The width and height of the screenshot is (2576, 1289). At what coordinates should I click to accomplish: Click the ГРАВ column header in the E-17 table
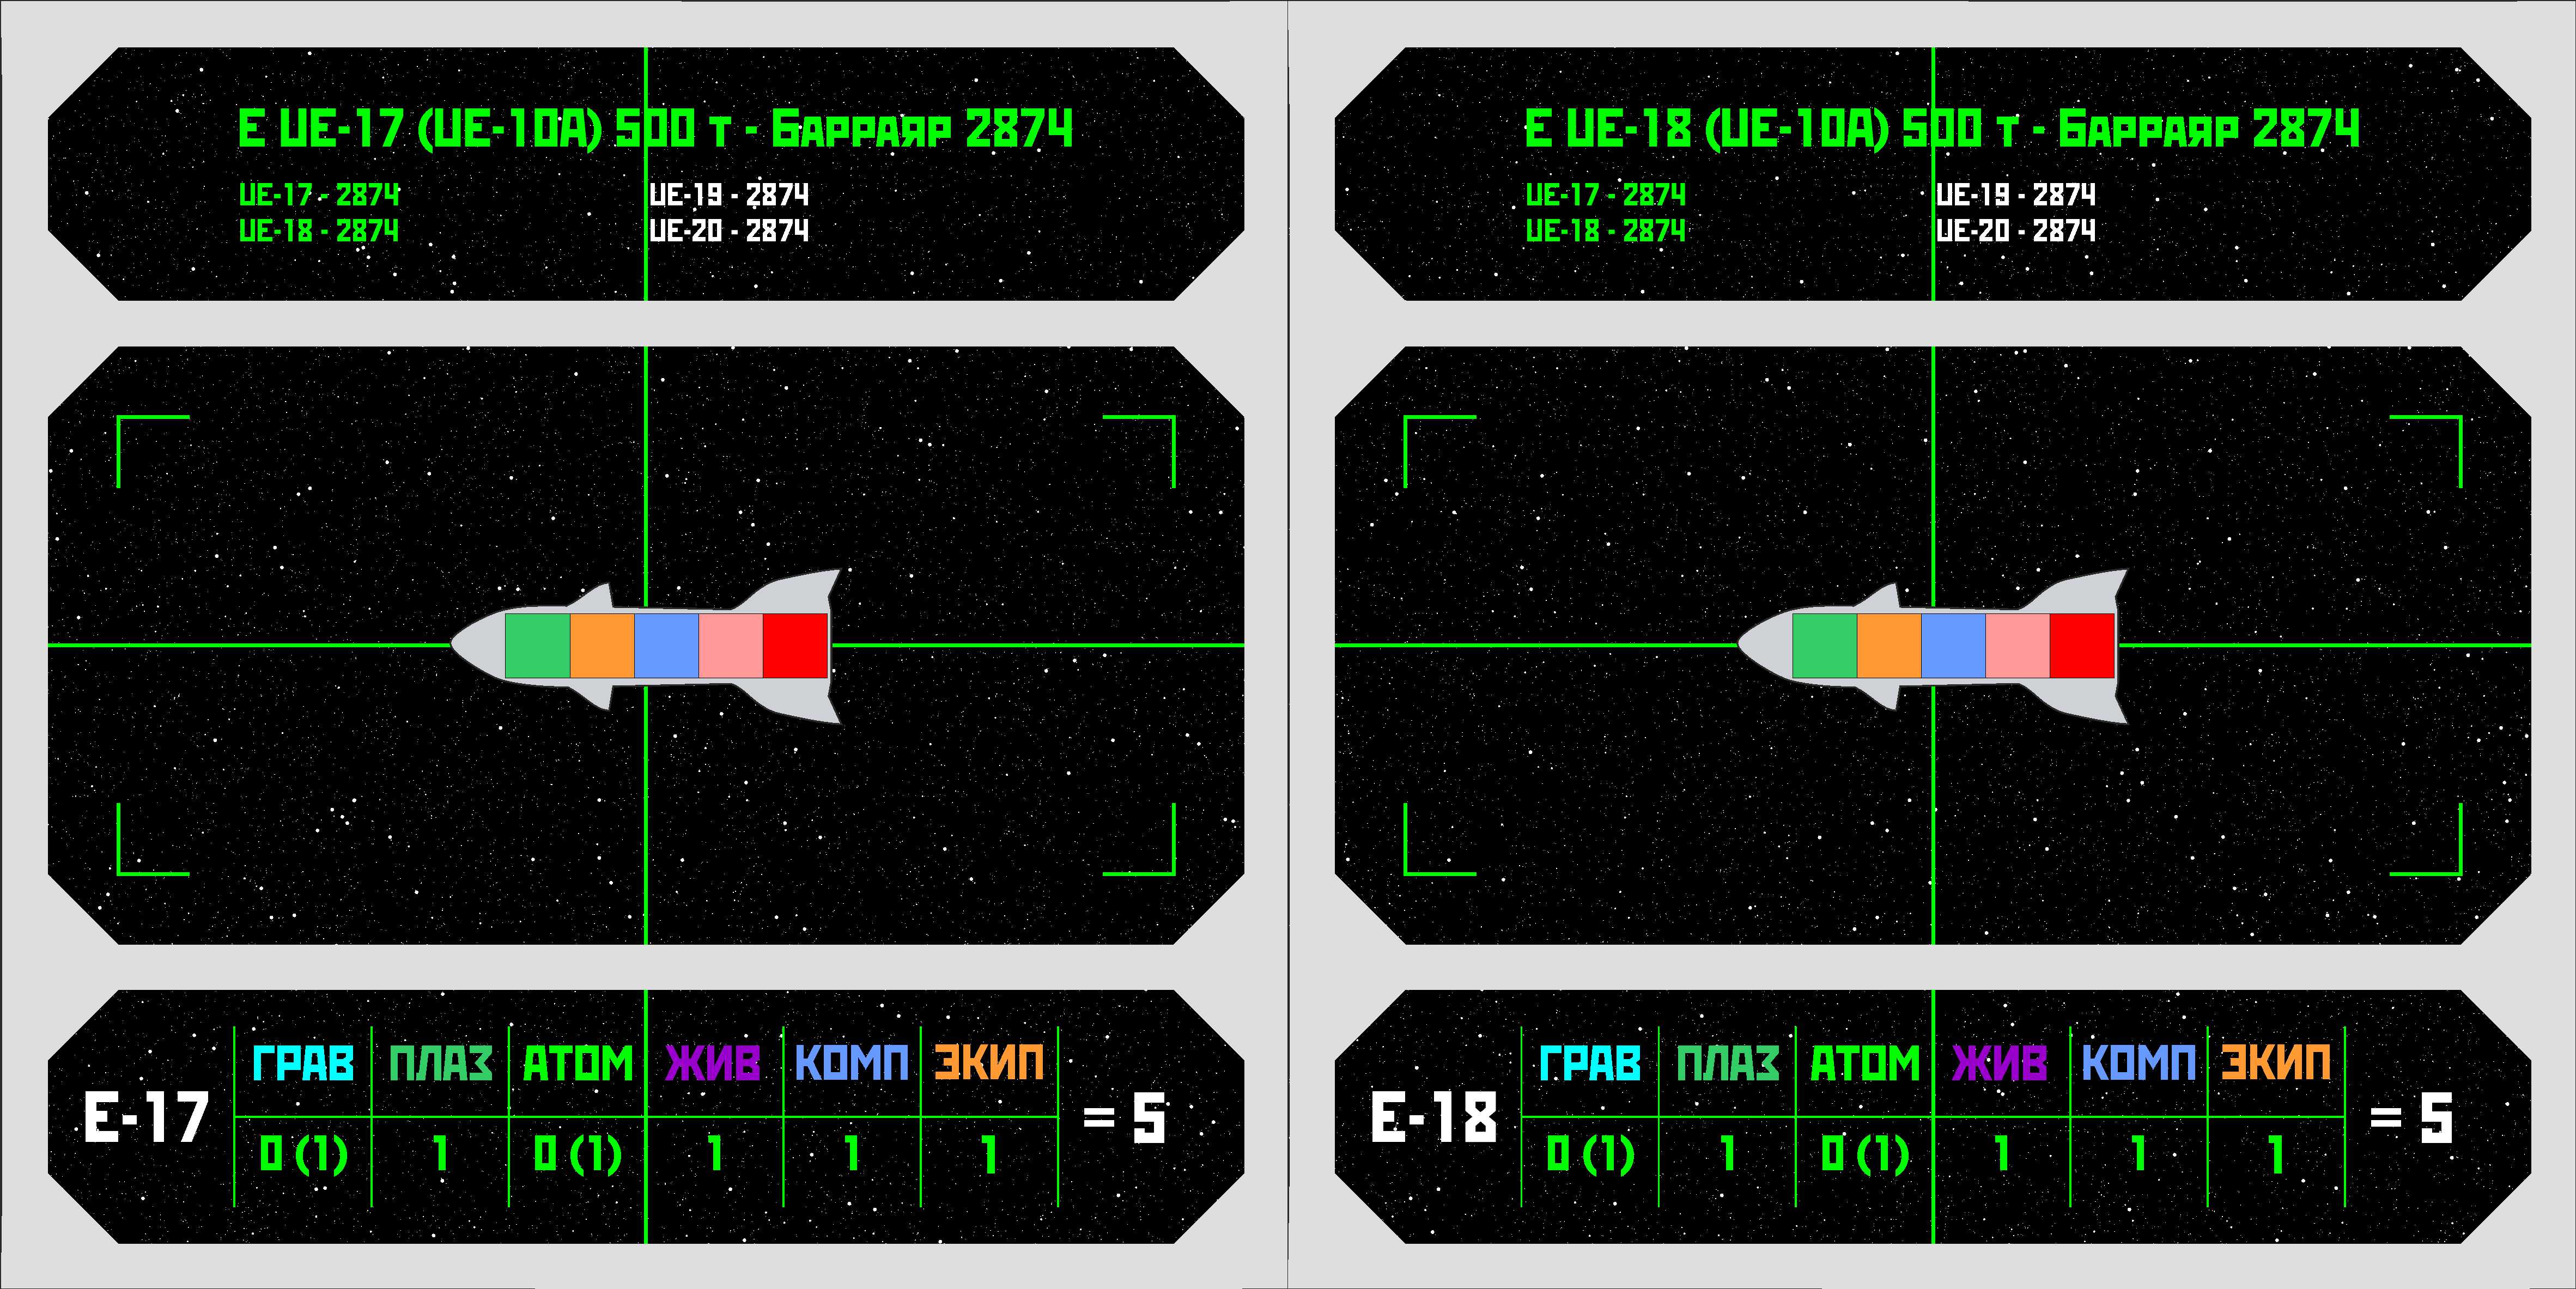(x=303, y=1063)
